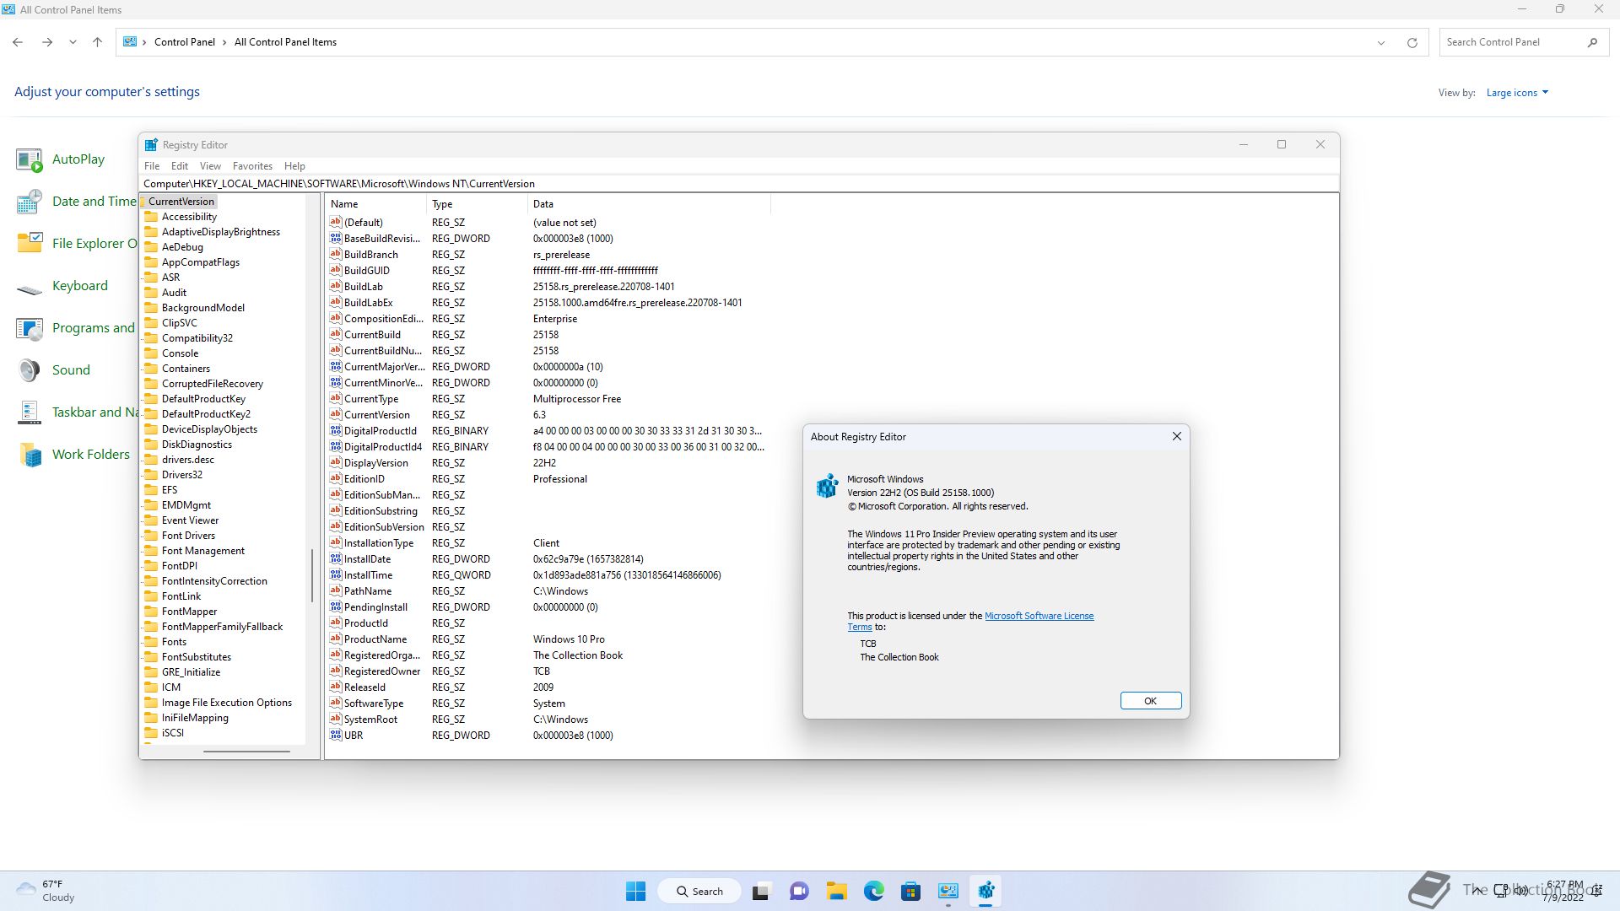Sort values by the Type column header
This screenshot has height=911, width=1620.
[x=477, y=204]
